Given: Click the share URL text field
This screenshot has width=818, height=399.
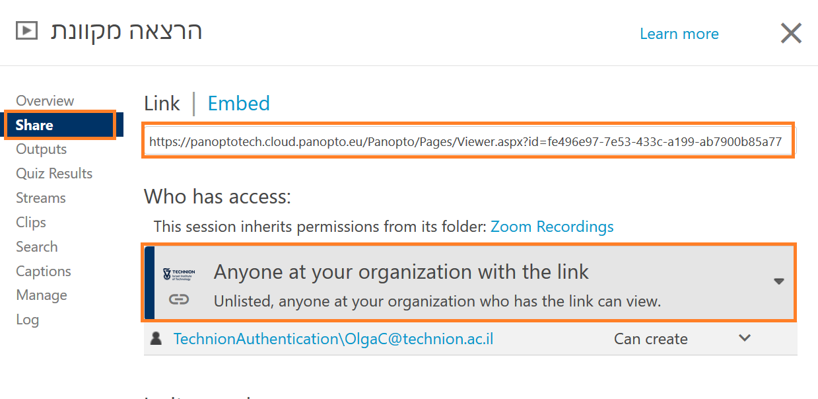Looking at the screenshot, I should [465, 141].
